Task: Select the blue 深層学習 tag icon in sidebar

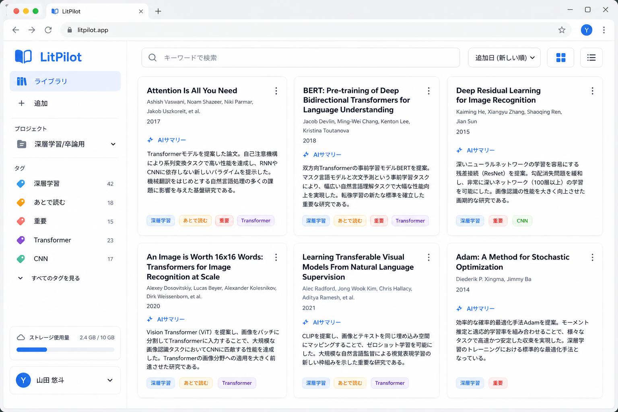Action: click(x=21, y=183)
